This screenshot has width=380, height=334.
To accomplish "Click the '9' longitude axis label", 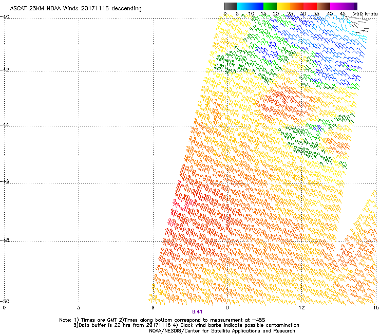I will point(227,308).
